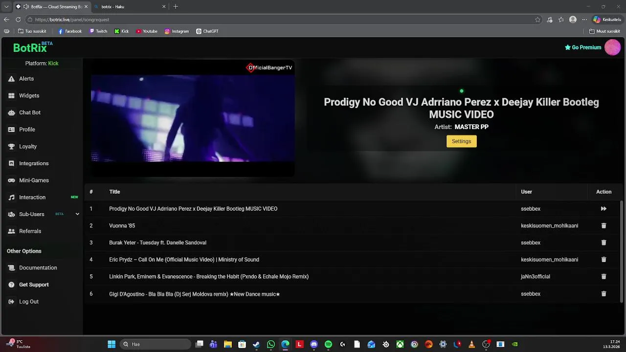Screen dimensions: 626x352
Task: Open WhatsApp from the taskbar
Action: [271, 344]
